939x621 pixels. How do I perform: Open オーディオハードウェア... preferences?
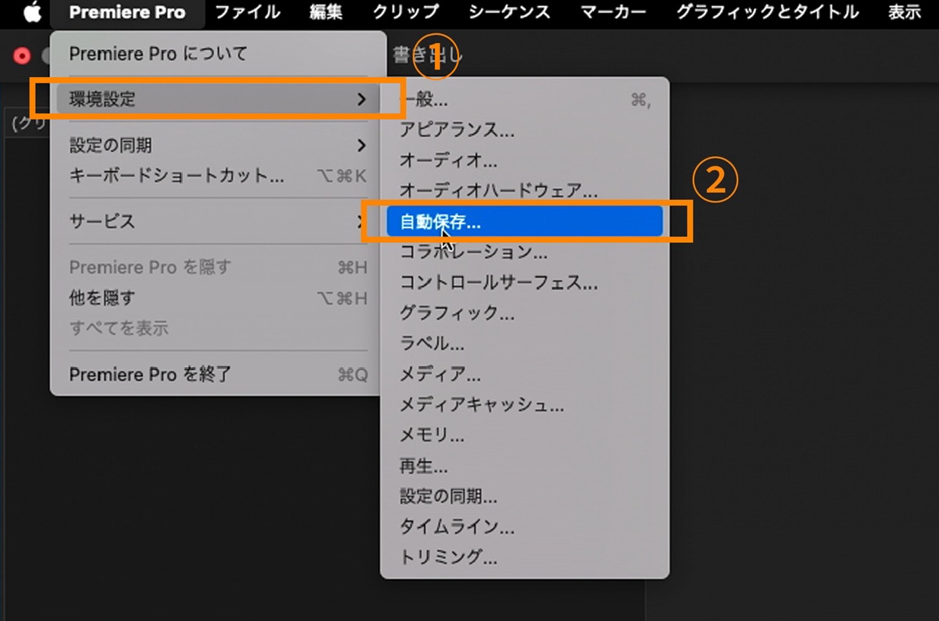click(525, 191)
